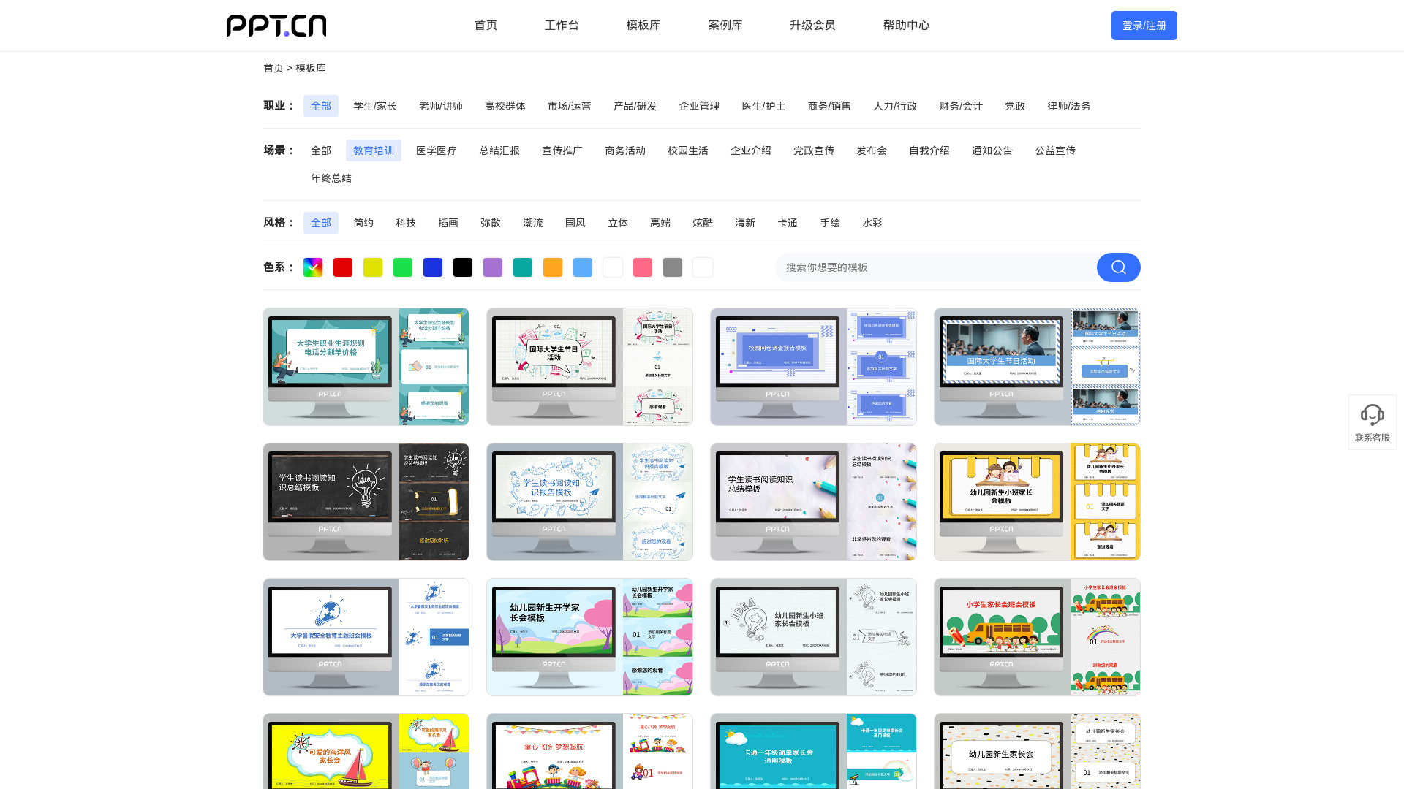The height and width of the screenshot is (789, 1404).
Task: Open the blackboard 学生读书阅读知识总结 template
Action: click(x=366, y=502)
